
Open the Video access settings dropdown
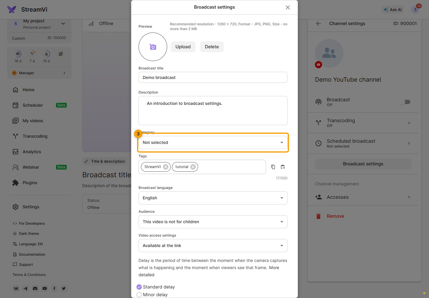coord(213,246)
